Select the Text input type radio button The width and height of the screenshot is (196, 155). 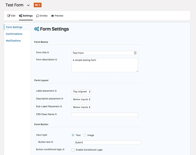coord(73,135)
